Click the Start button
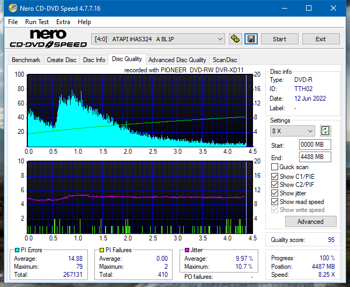Viewport: 350px width, 287px height. point(279,39)
